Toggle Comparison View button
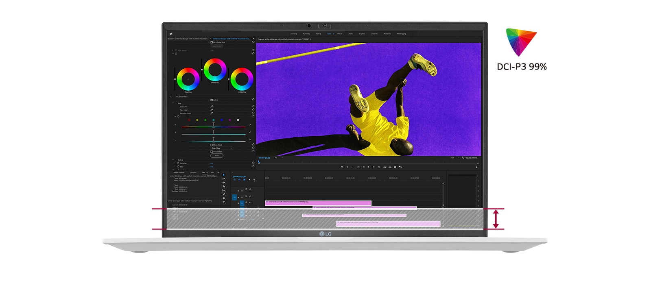The image size is (651, 292). point(400,167)
